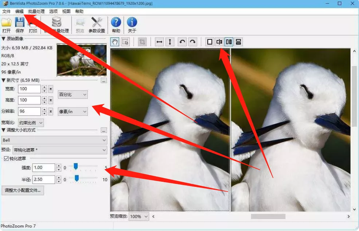Open the 编辑 menu
Image resolution: width=359 pixels, height=231 pixels.
pos(19,11)
